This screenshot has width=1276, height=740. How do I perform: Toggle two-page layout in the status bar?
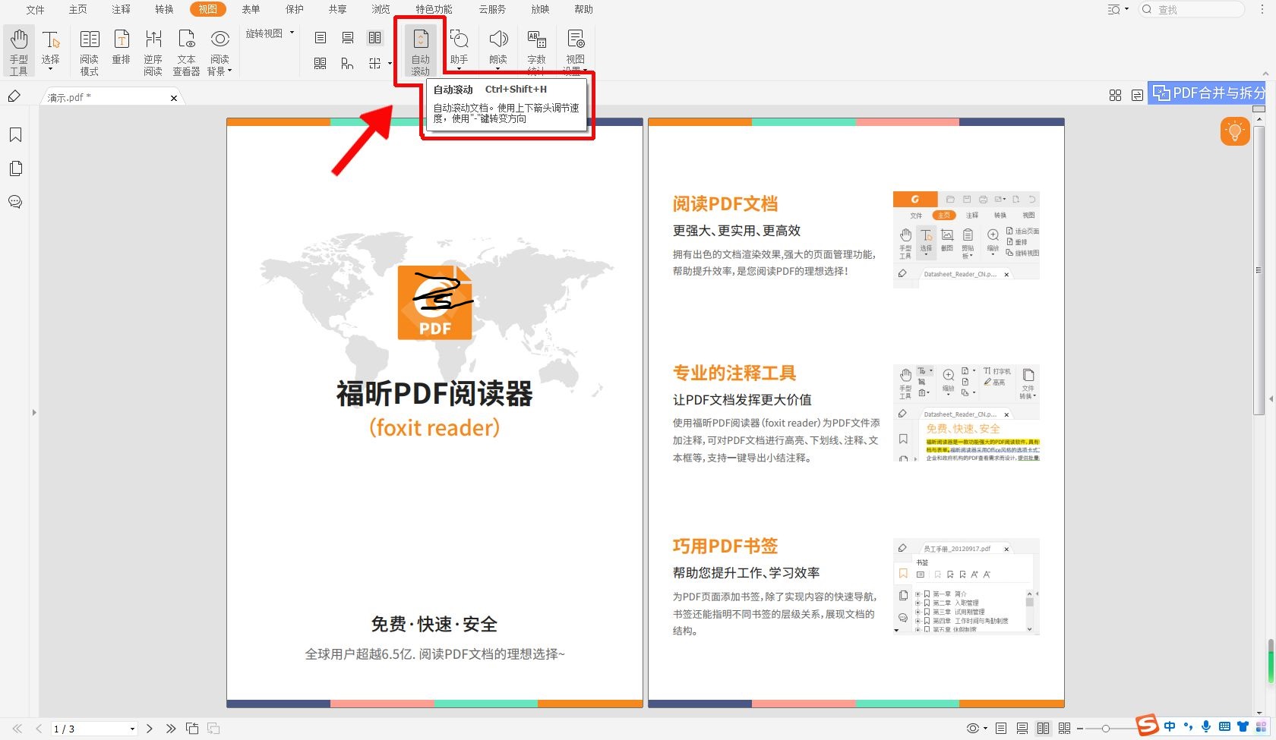click(1043, 728)
